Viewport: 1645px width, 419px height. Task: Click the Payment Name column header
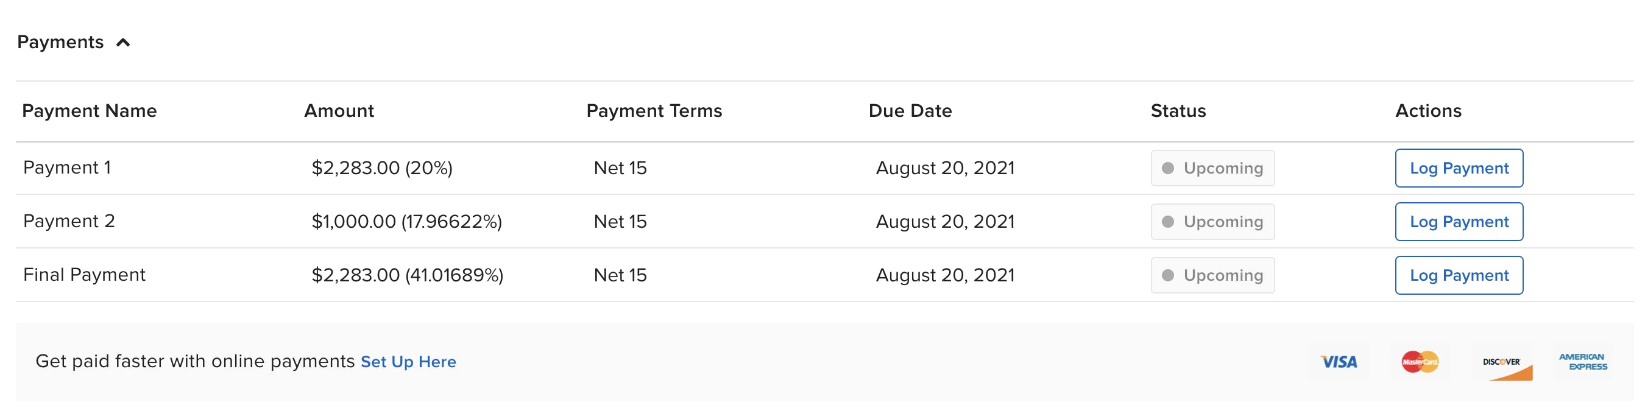click(90, 111)
